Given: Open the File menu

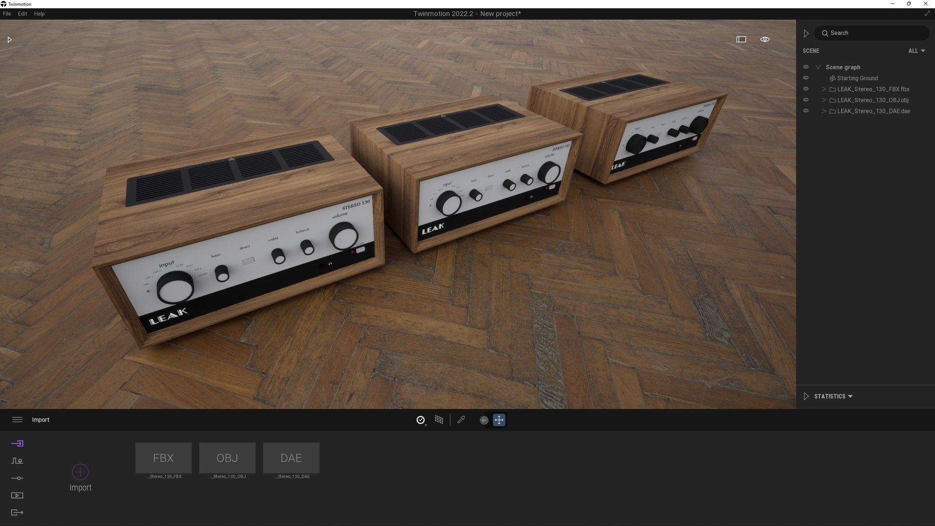Looking at the screenshot, I should (7, 14).
